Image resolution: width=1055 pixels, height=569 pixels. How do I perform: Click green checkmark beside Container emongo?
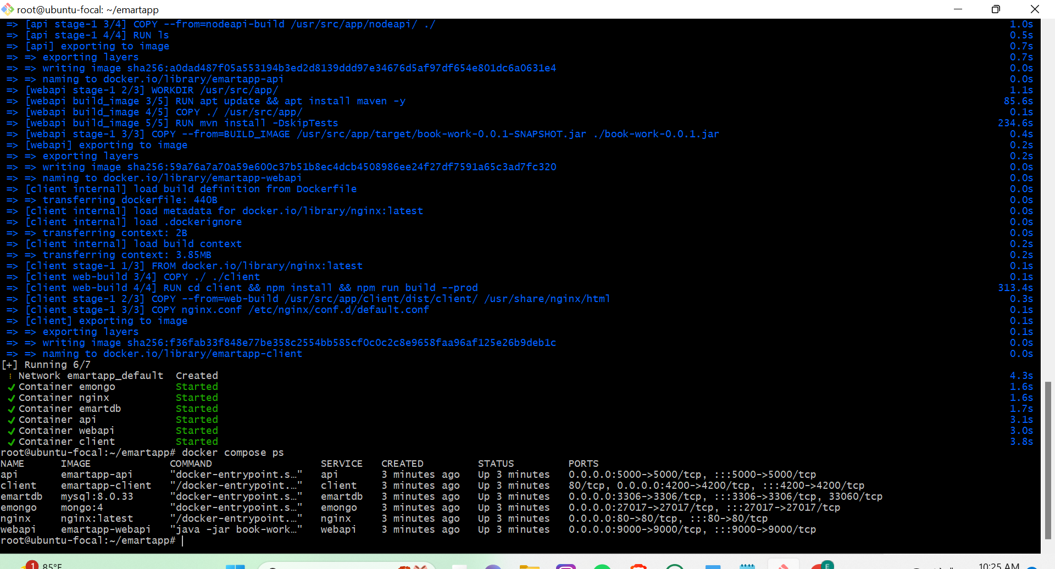pyautogui.click(x=11, y=387)
